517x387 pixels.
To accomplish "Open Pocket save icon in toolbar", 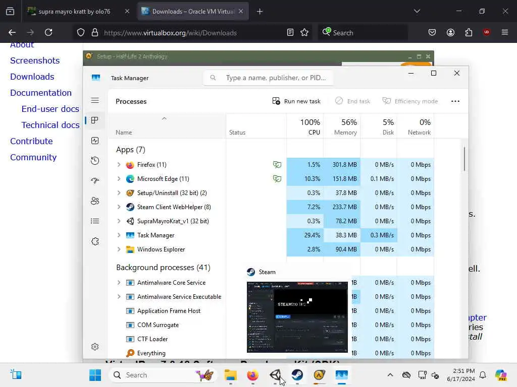I will (x=432, y=33).
